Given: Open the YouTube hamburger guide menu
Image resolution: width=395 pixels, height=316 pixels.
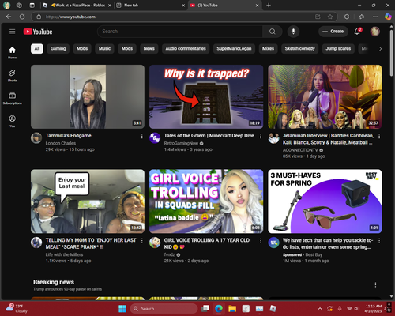Looking at the screenshot, I should pos(13,32).
